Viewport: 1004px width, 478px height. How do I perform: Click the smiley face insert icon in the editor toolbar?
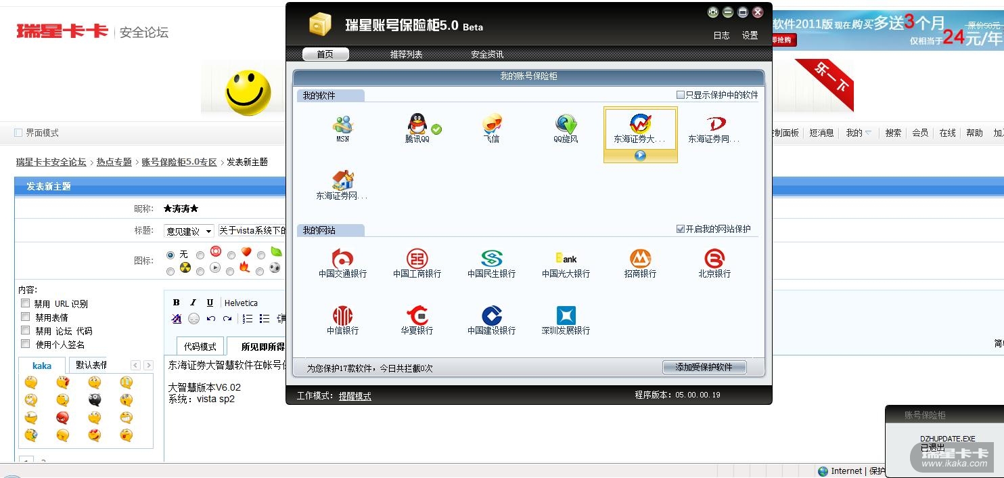(194, 319)
